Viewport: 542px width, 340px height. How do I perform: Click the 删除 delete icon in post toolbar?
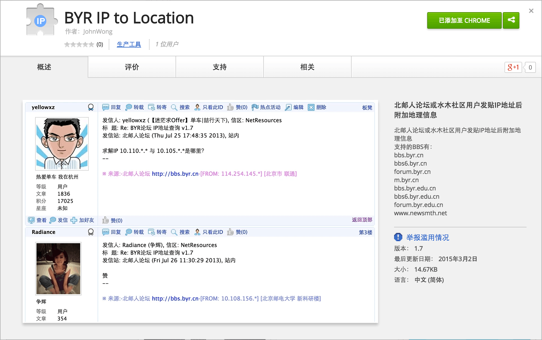(311, 107)
